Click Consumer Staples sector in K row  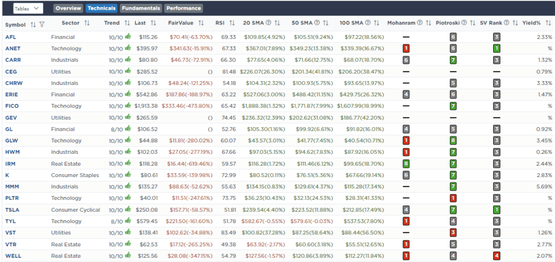coord(75,175)
